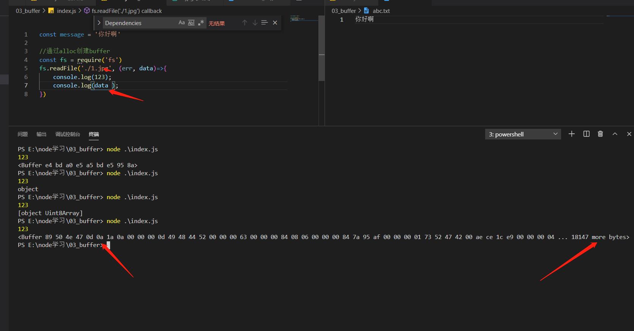Click the first 'node .\index.js' command
The image size is (634, 331).
pos(132,149)
